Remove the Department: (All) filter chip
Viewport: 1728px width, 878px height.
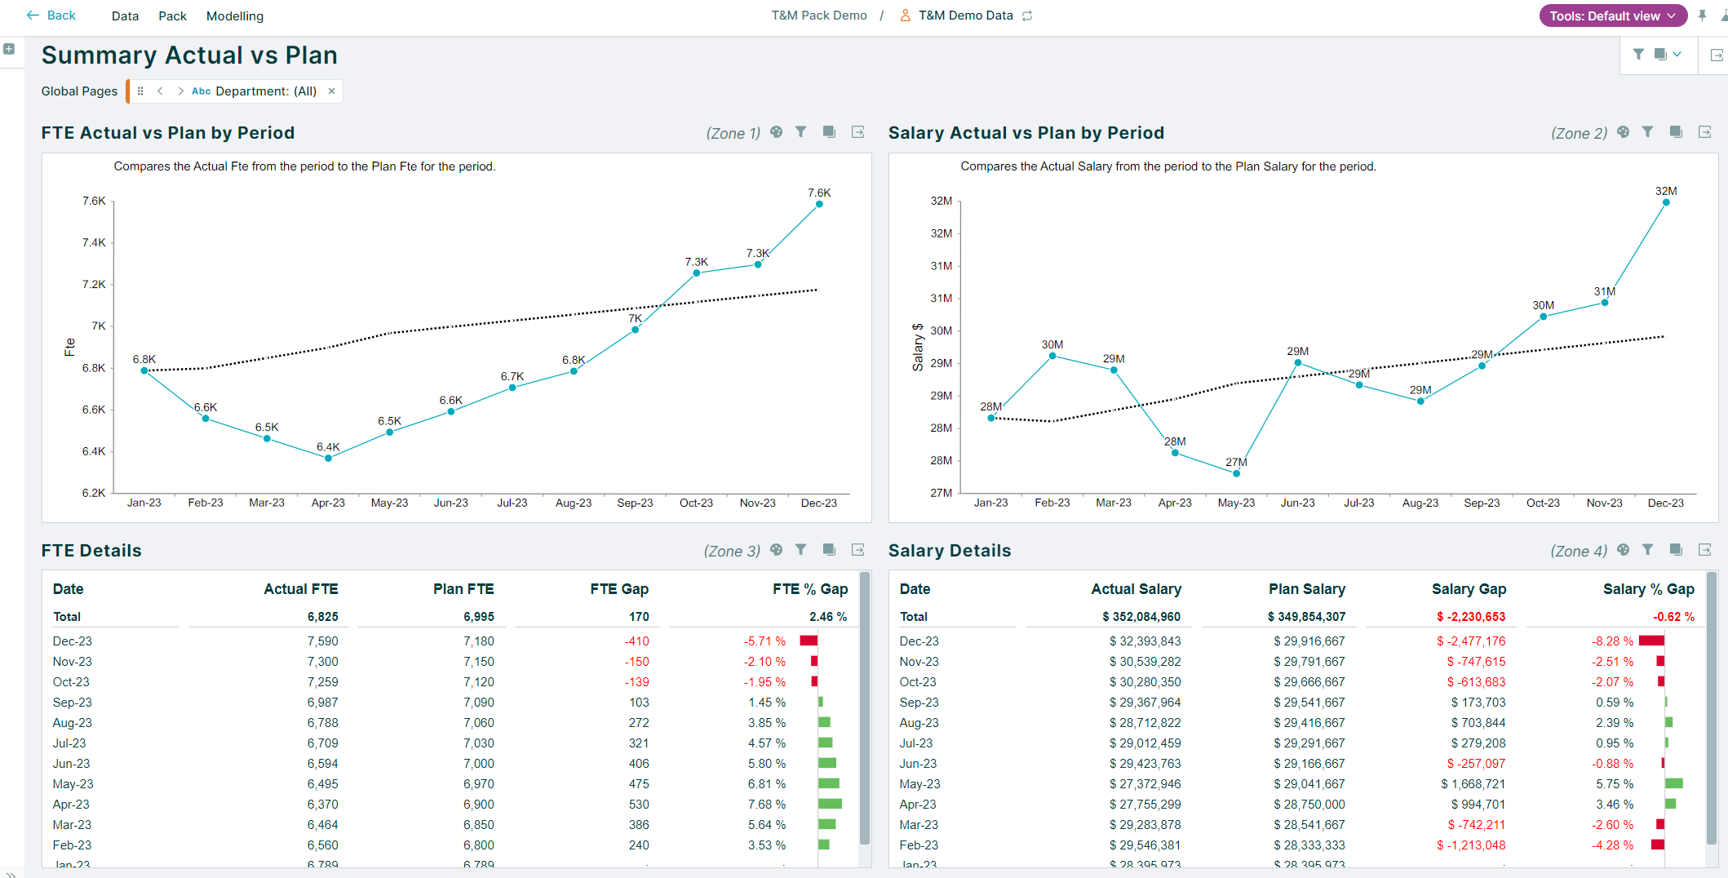coord(331,91)
